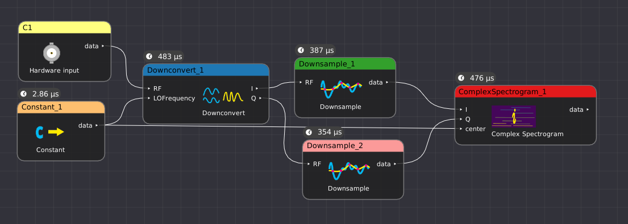This screenshot has height=224, width=628.
Task: Click the ComplexSpectrogram_1 I input port arrow
Action: pos(461,109)
